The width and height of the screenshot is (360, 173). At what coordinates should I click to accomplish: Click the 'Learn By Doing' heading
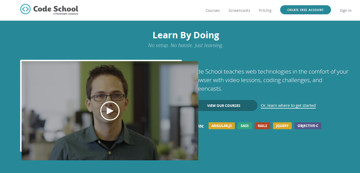186,35
